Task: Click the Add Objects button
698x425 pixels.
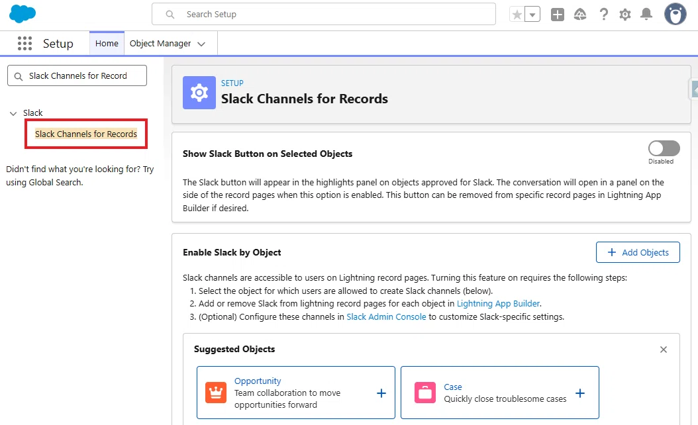Action: pyautogui.click(x=638, y=252)
